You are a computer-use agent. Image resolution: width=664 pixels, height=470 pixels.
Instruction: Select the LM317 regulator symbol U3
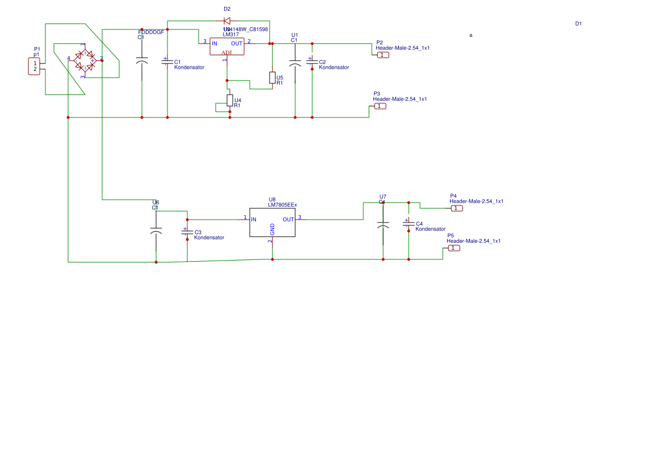[x=227, y=46]
